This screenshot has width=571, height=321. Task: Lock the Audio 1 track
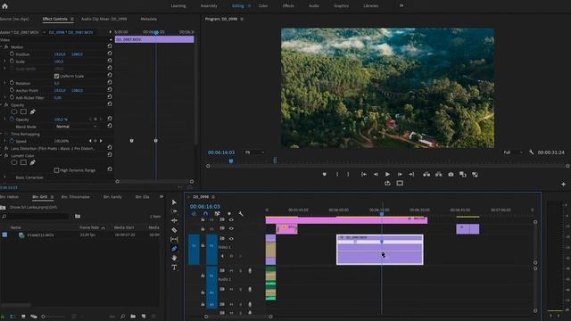pos(203,276)
